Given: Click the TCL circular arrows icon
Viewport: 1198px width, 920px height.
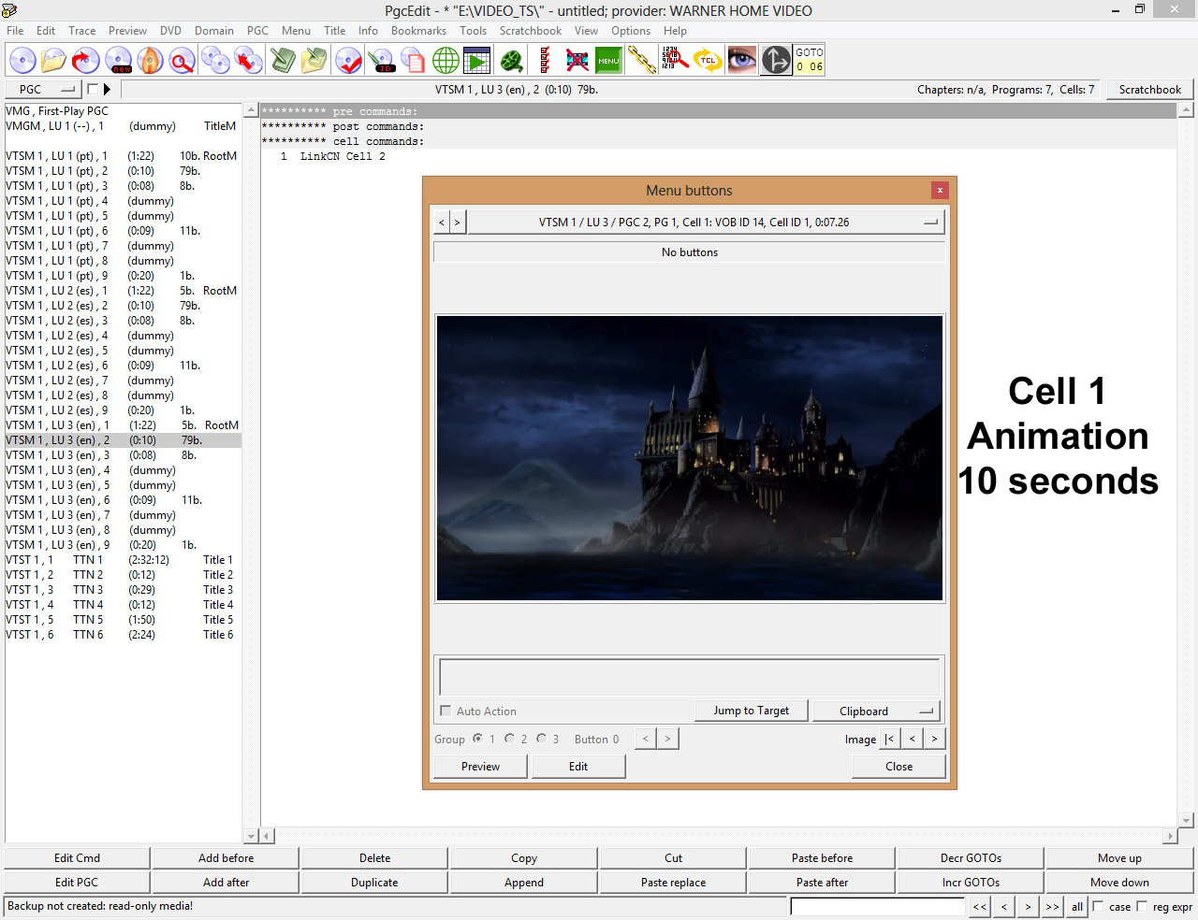Looking at the screenshot, I should [x=708, y=61].
